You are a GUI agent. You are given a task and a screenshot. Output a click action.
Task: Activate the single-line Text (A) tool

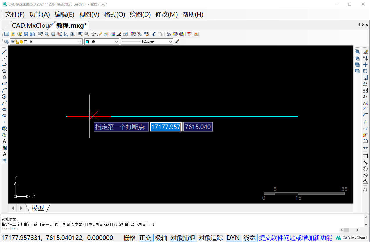(4, 141)
